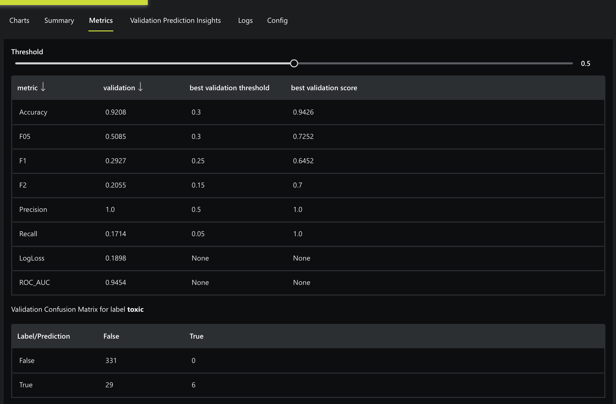Click the validation column sort arrow
This screenshot has width=616, height=404.
(x=140, y=87)
